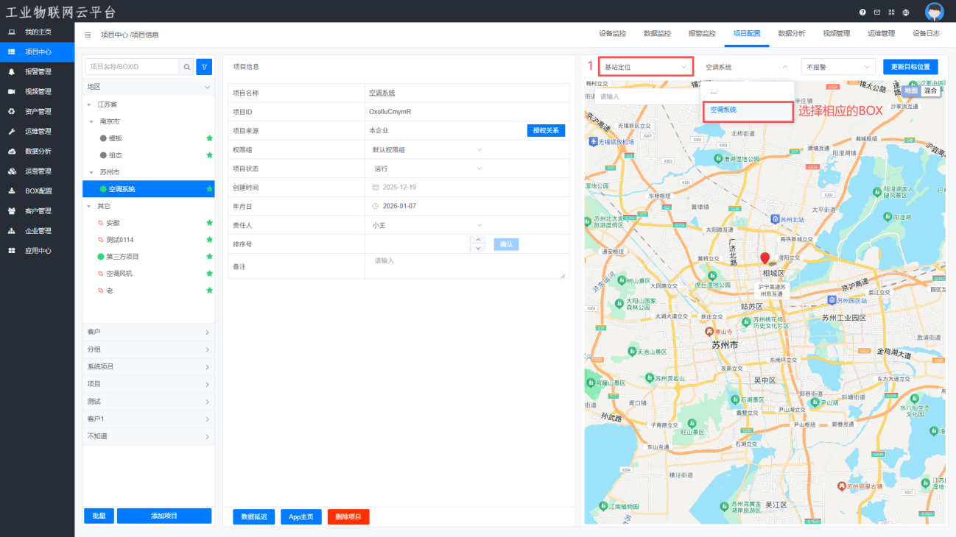The image size is (956, 537).
Task: Click the search magnifier icon
Action: 187,67
